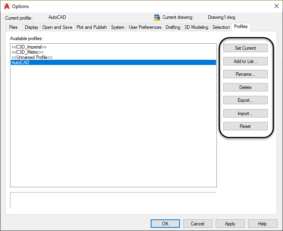Image resolution: width=283 pixels, height=231 pixels.
Task: Confirm with the OK button
Action: click(165, 224)
